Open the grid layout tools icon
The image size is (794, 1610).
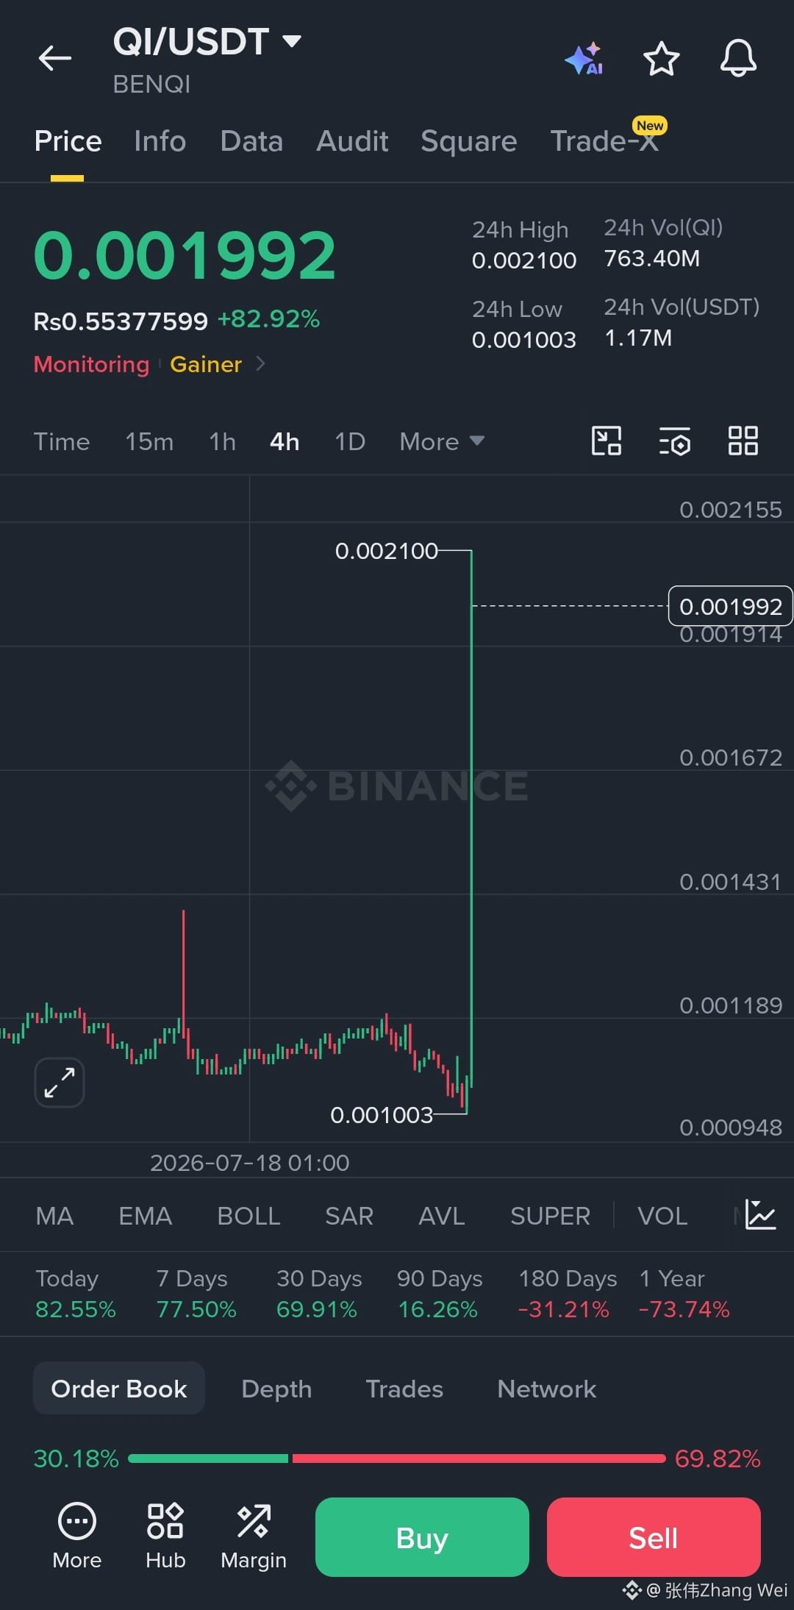coord(743,441)
